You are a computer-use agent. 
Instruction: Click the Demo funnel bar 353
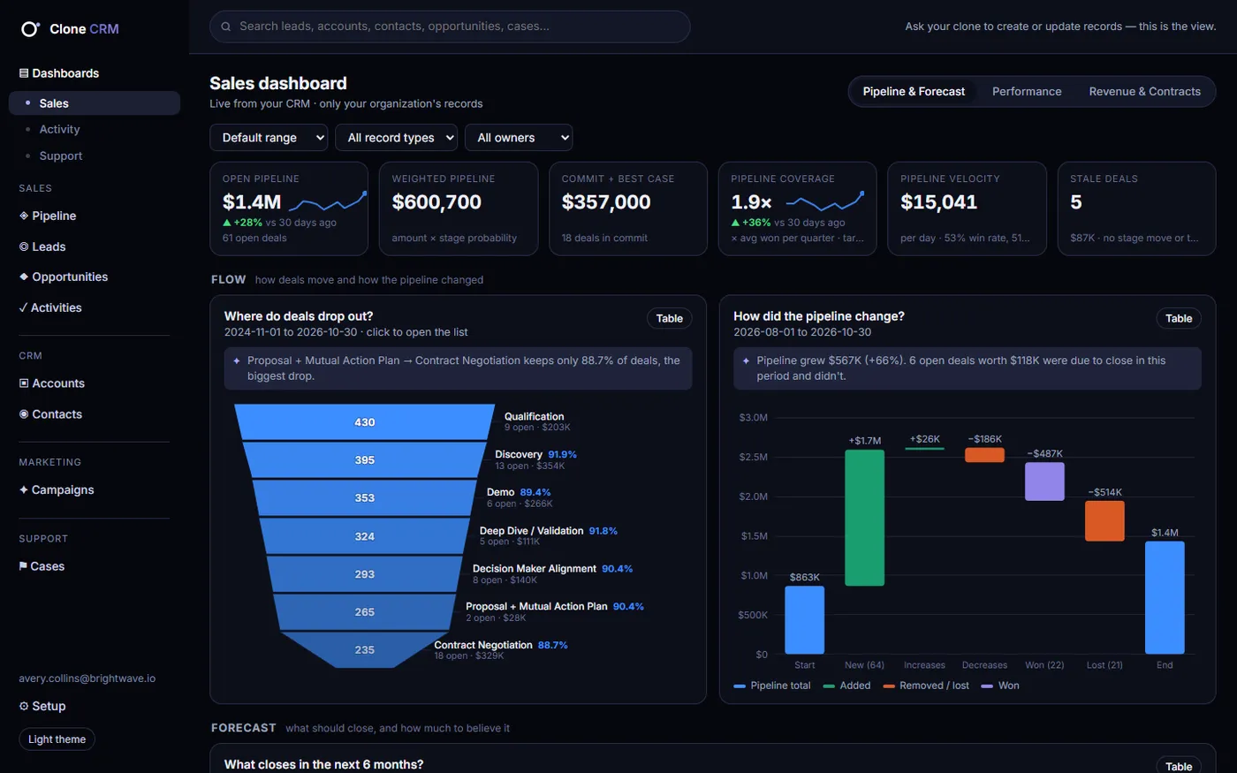coord(365,497)
